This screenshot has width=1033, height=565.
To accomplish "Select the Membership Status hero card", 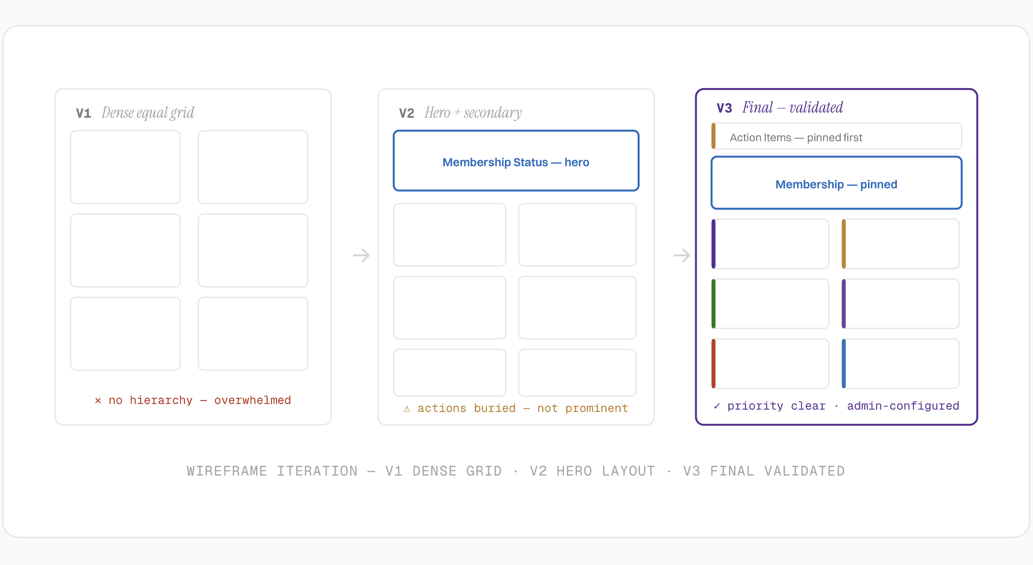I will pos(516,161).
